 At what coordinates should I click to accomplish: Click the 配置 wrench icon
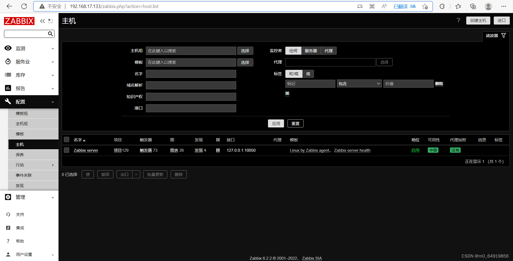point(8,101)
